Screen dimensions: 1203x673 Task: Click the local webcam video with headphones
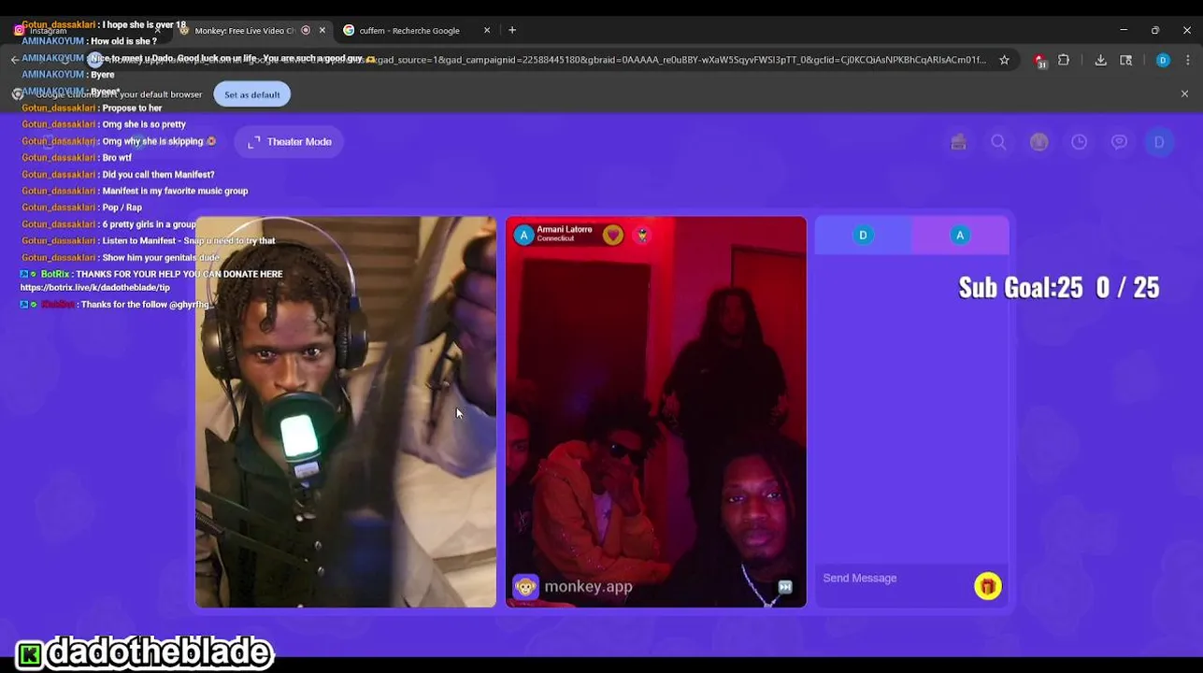346,412
